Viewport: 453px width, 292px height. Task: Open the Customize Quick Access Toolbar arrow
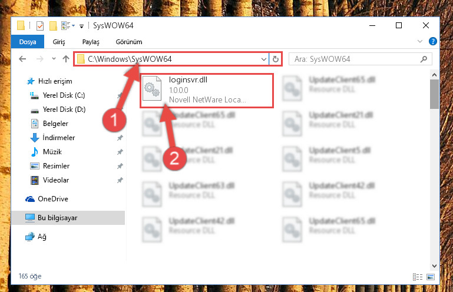coord(81,26)
